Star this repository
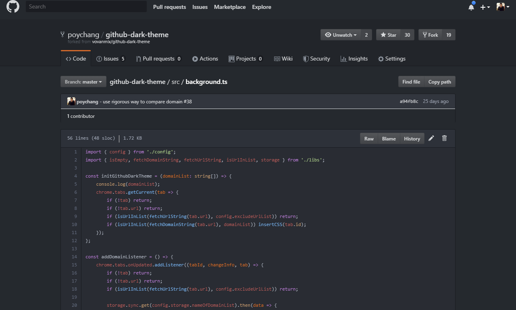The image size is (516, 310). (x=388, y=35)
